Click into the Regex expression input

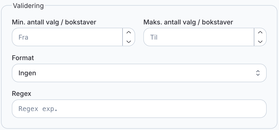click(x=139, y=109)
